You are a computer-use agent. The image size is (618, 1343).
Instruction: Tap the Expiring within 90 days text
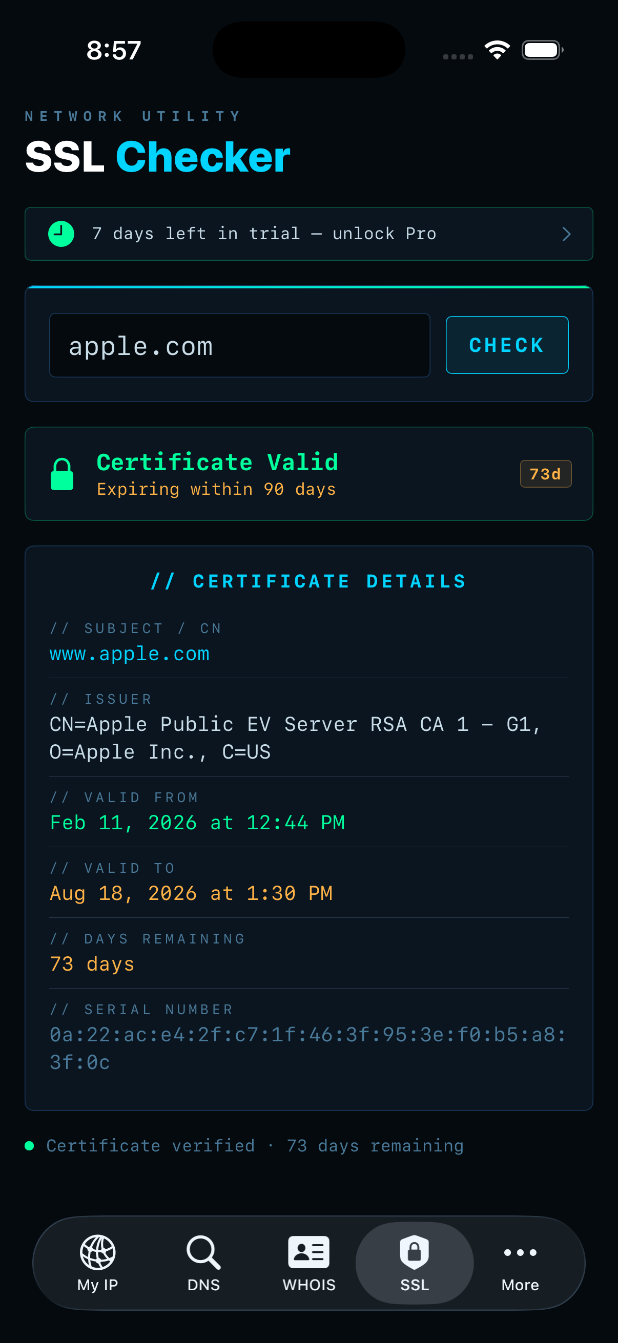point(216,490)
